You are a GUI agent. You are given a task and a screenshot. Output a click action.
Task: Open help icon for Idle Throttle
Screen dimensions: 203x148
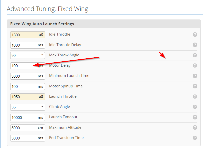click(x=195, y=35)
